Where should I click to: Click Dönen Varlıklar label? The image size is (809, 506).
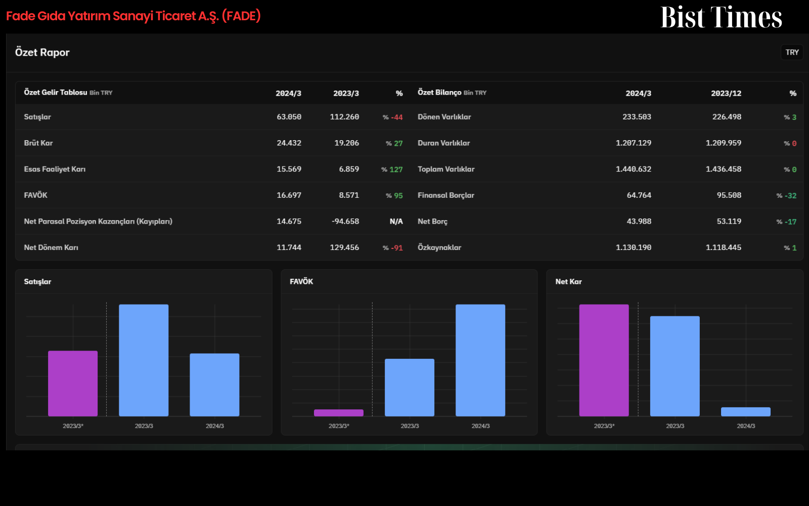444,117
